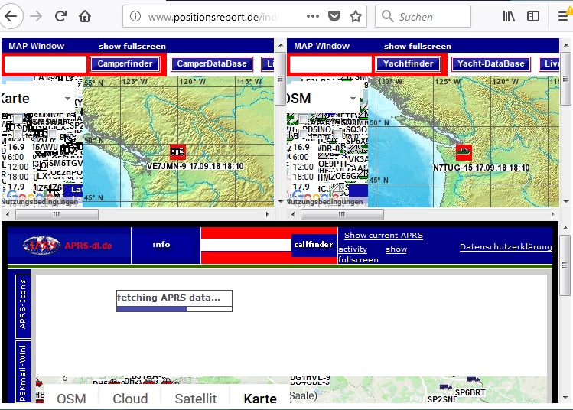Open the PSKmail-Winl. side tab
Screen dimensions: 573x410
(23, 372)
